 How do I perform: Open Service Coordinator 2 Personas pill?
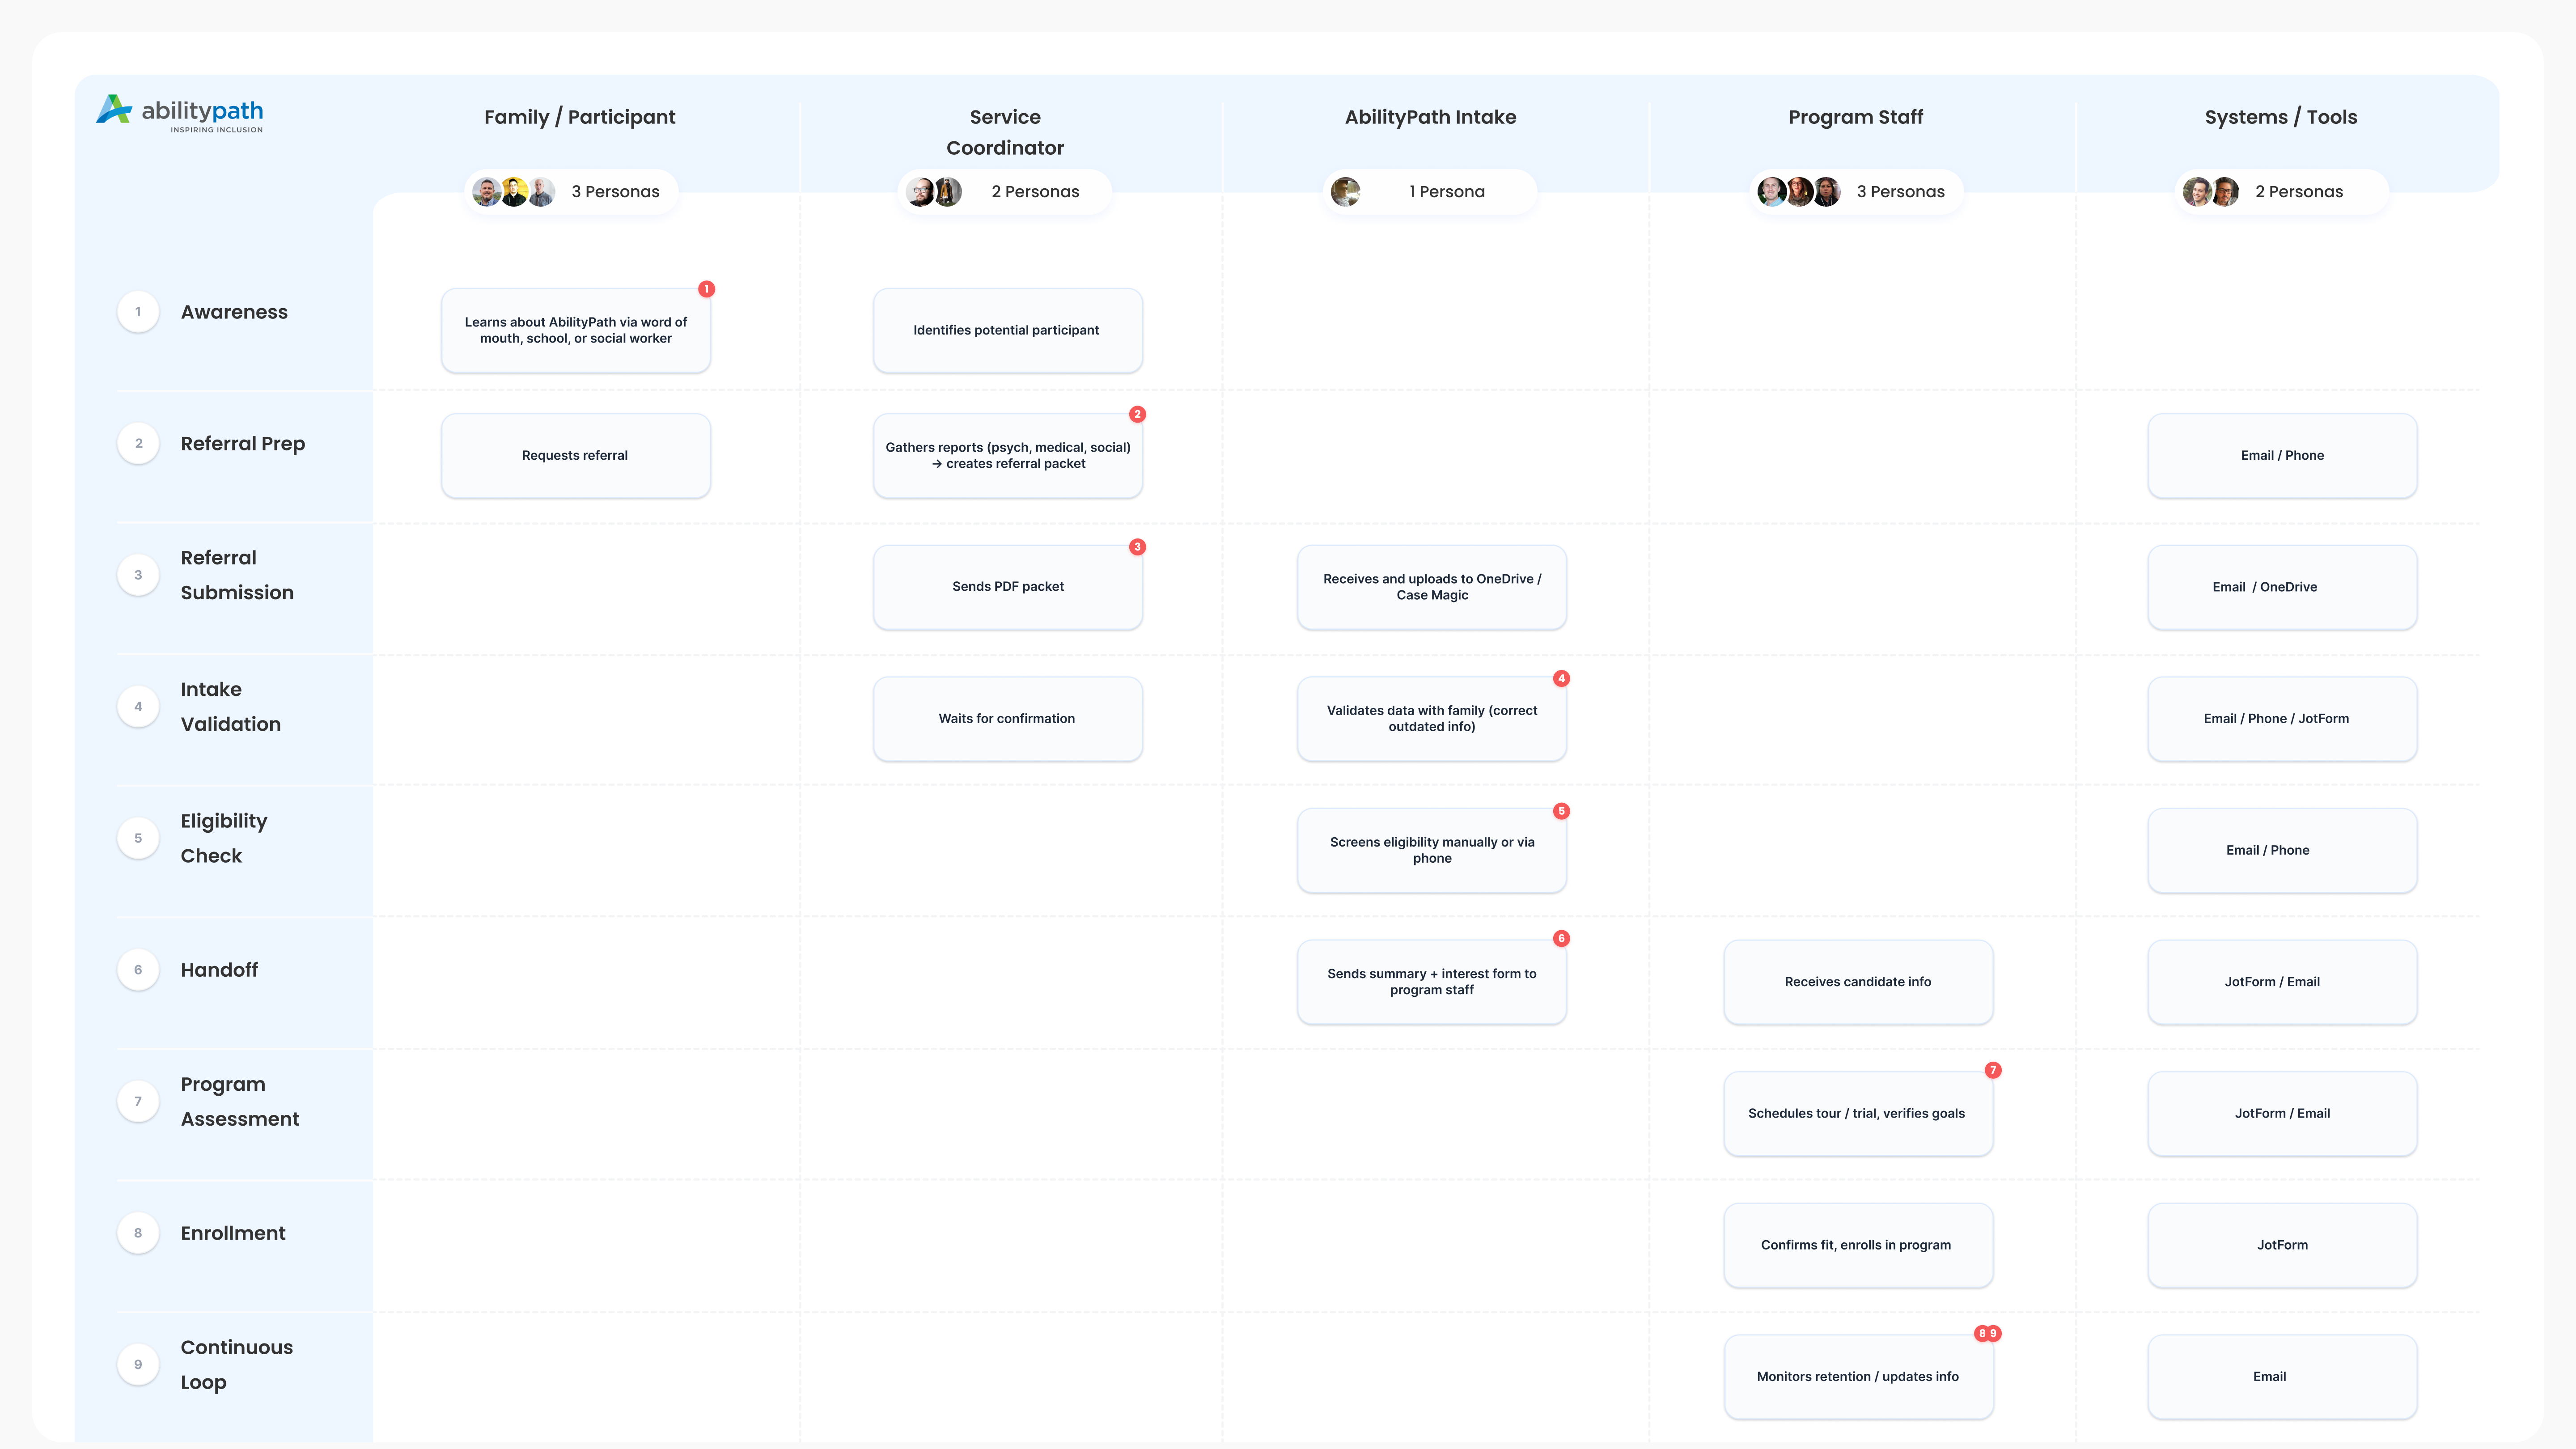pos(1004,191)
